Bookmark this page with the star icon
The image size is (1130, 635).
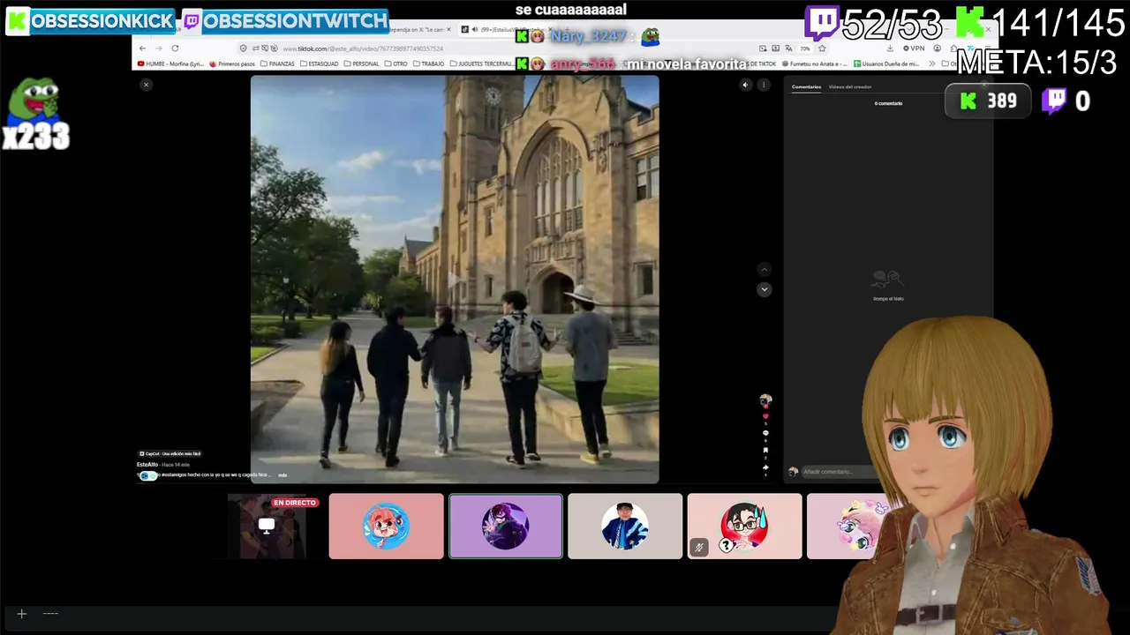tap(822, 49)
